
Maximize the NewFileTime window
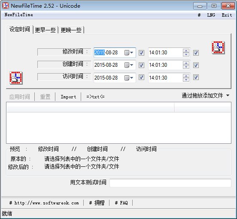(214, 6)
